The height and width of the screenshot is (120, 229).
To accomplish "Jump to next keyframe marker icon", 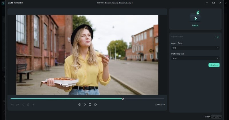I will 33,105.
